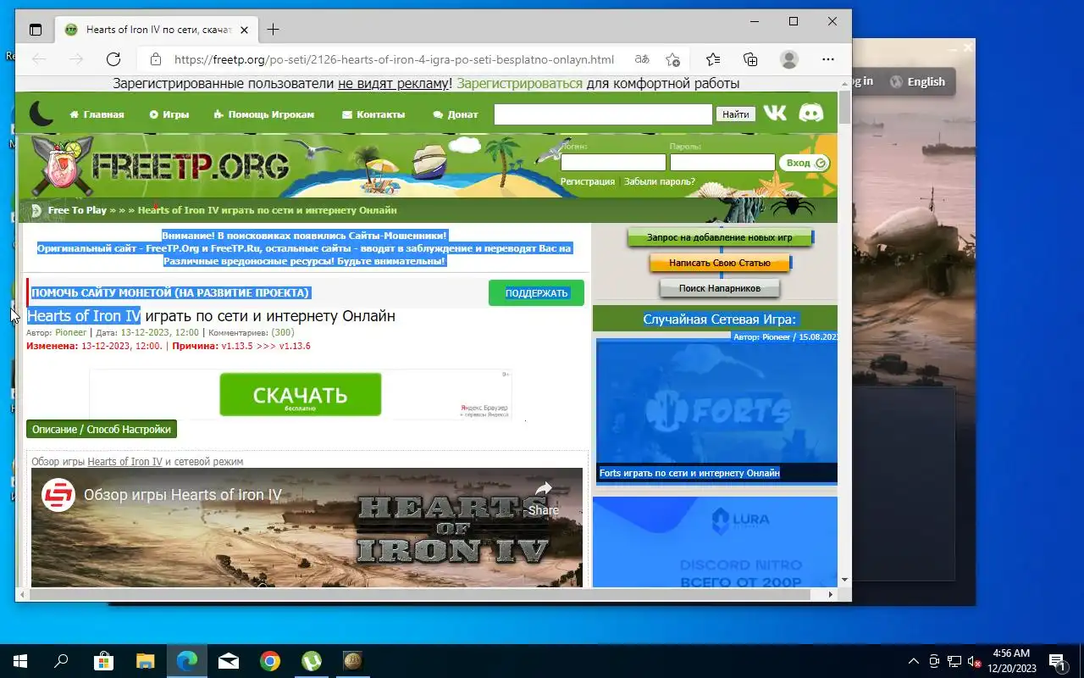Click Запрос на добавление новых игр button
The image size is (1084, 678).
click(720, 237)
